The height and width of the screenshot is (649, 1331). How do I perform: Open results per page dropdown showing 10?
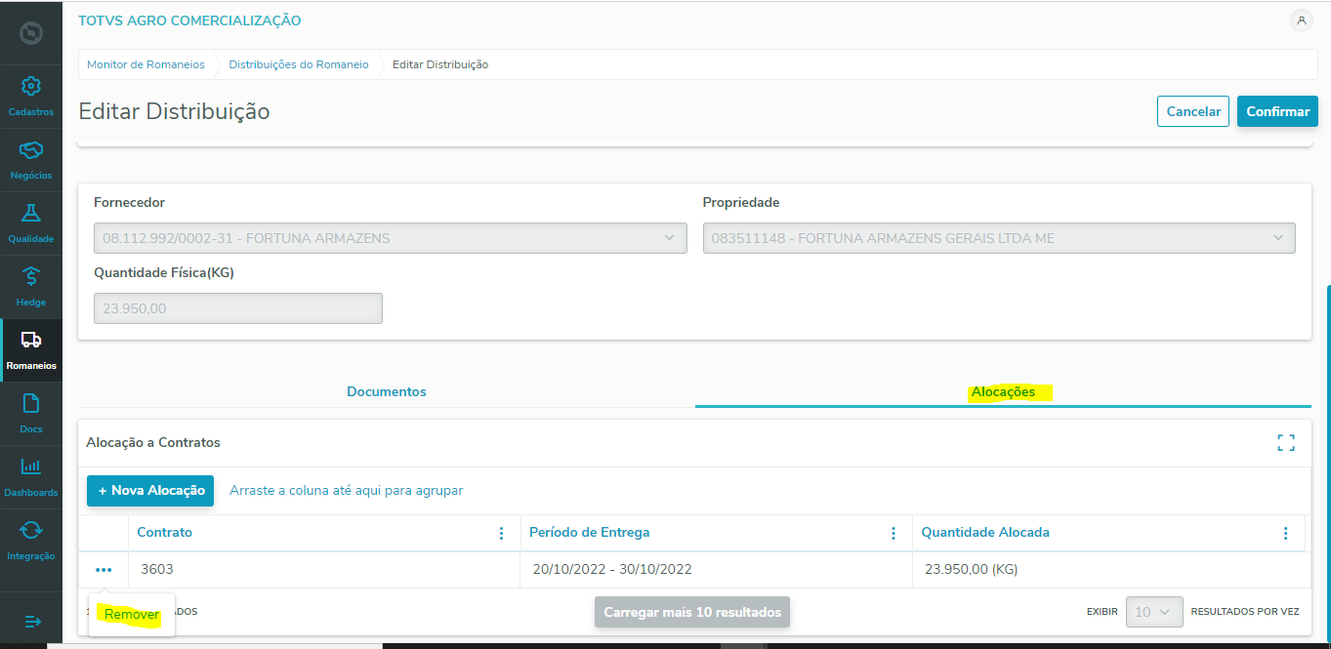tap(1154, 612)
